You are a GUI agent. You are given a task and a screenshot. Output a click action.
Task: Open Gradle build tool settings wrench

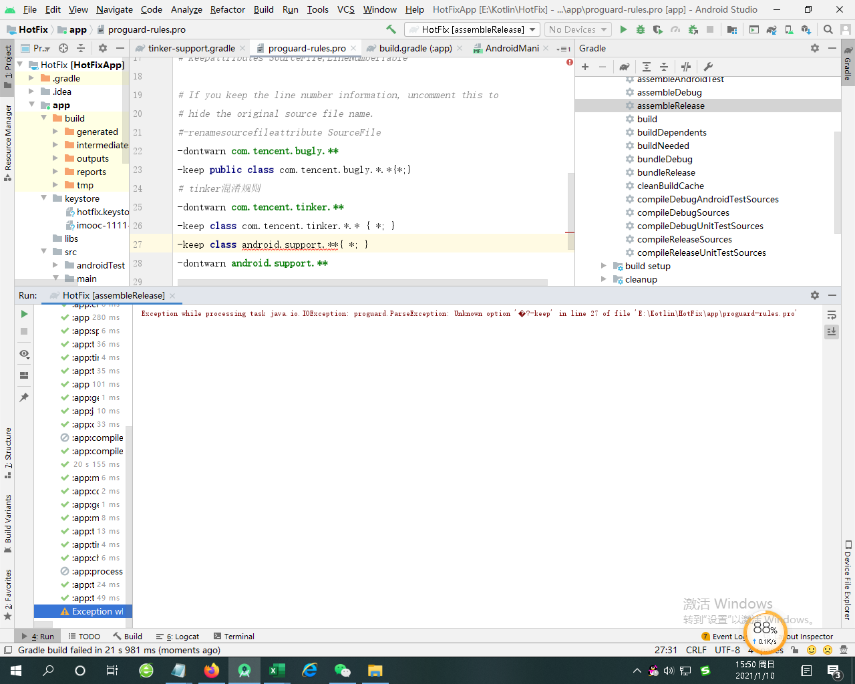coord(708,67)
